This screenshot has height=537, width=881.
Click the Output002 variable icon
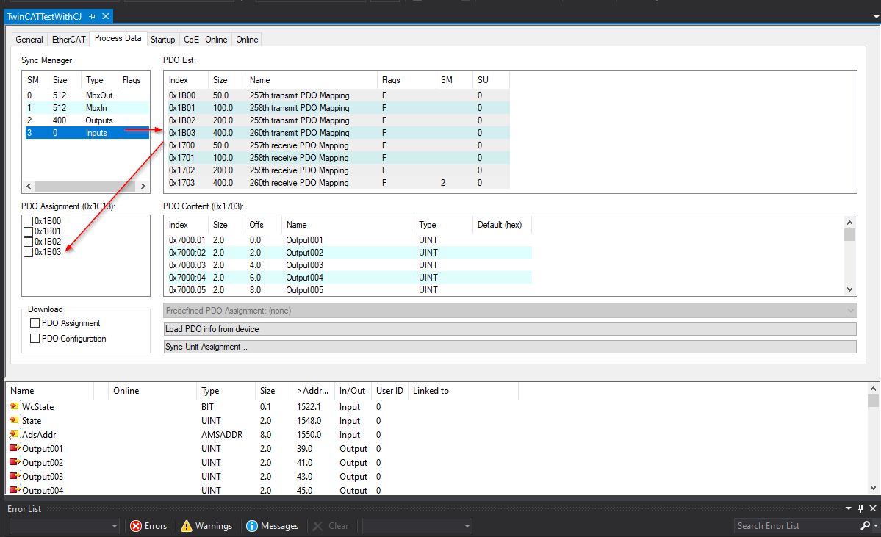[x=15, y=462]
